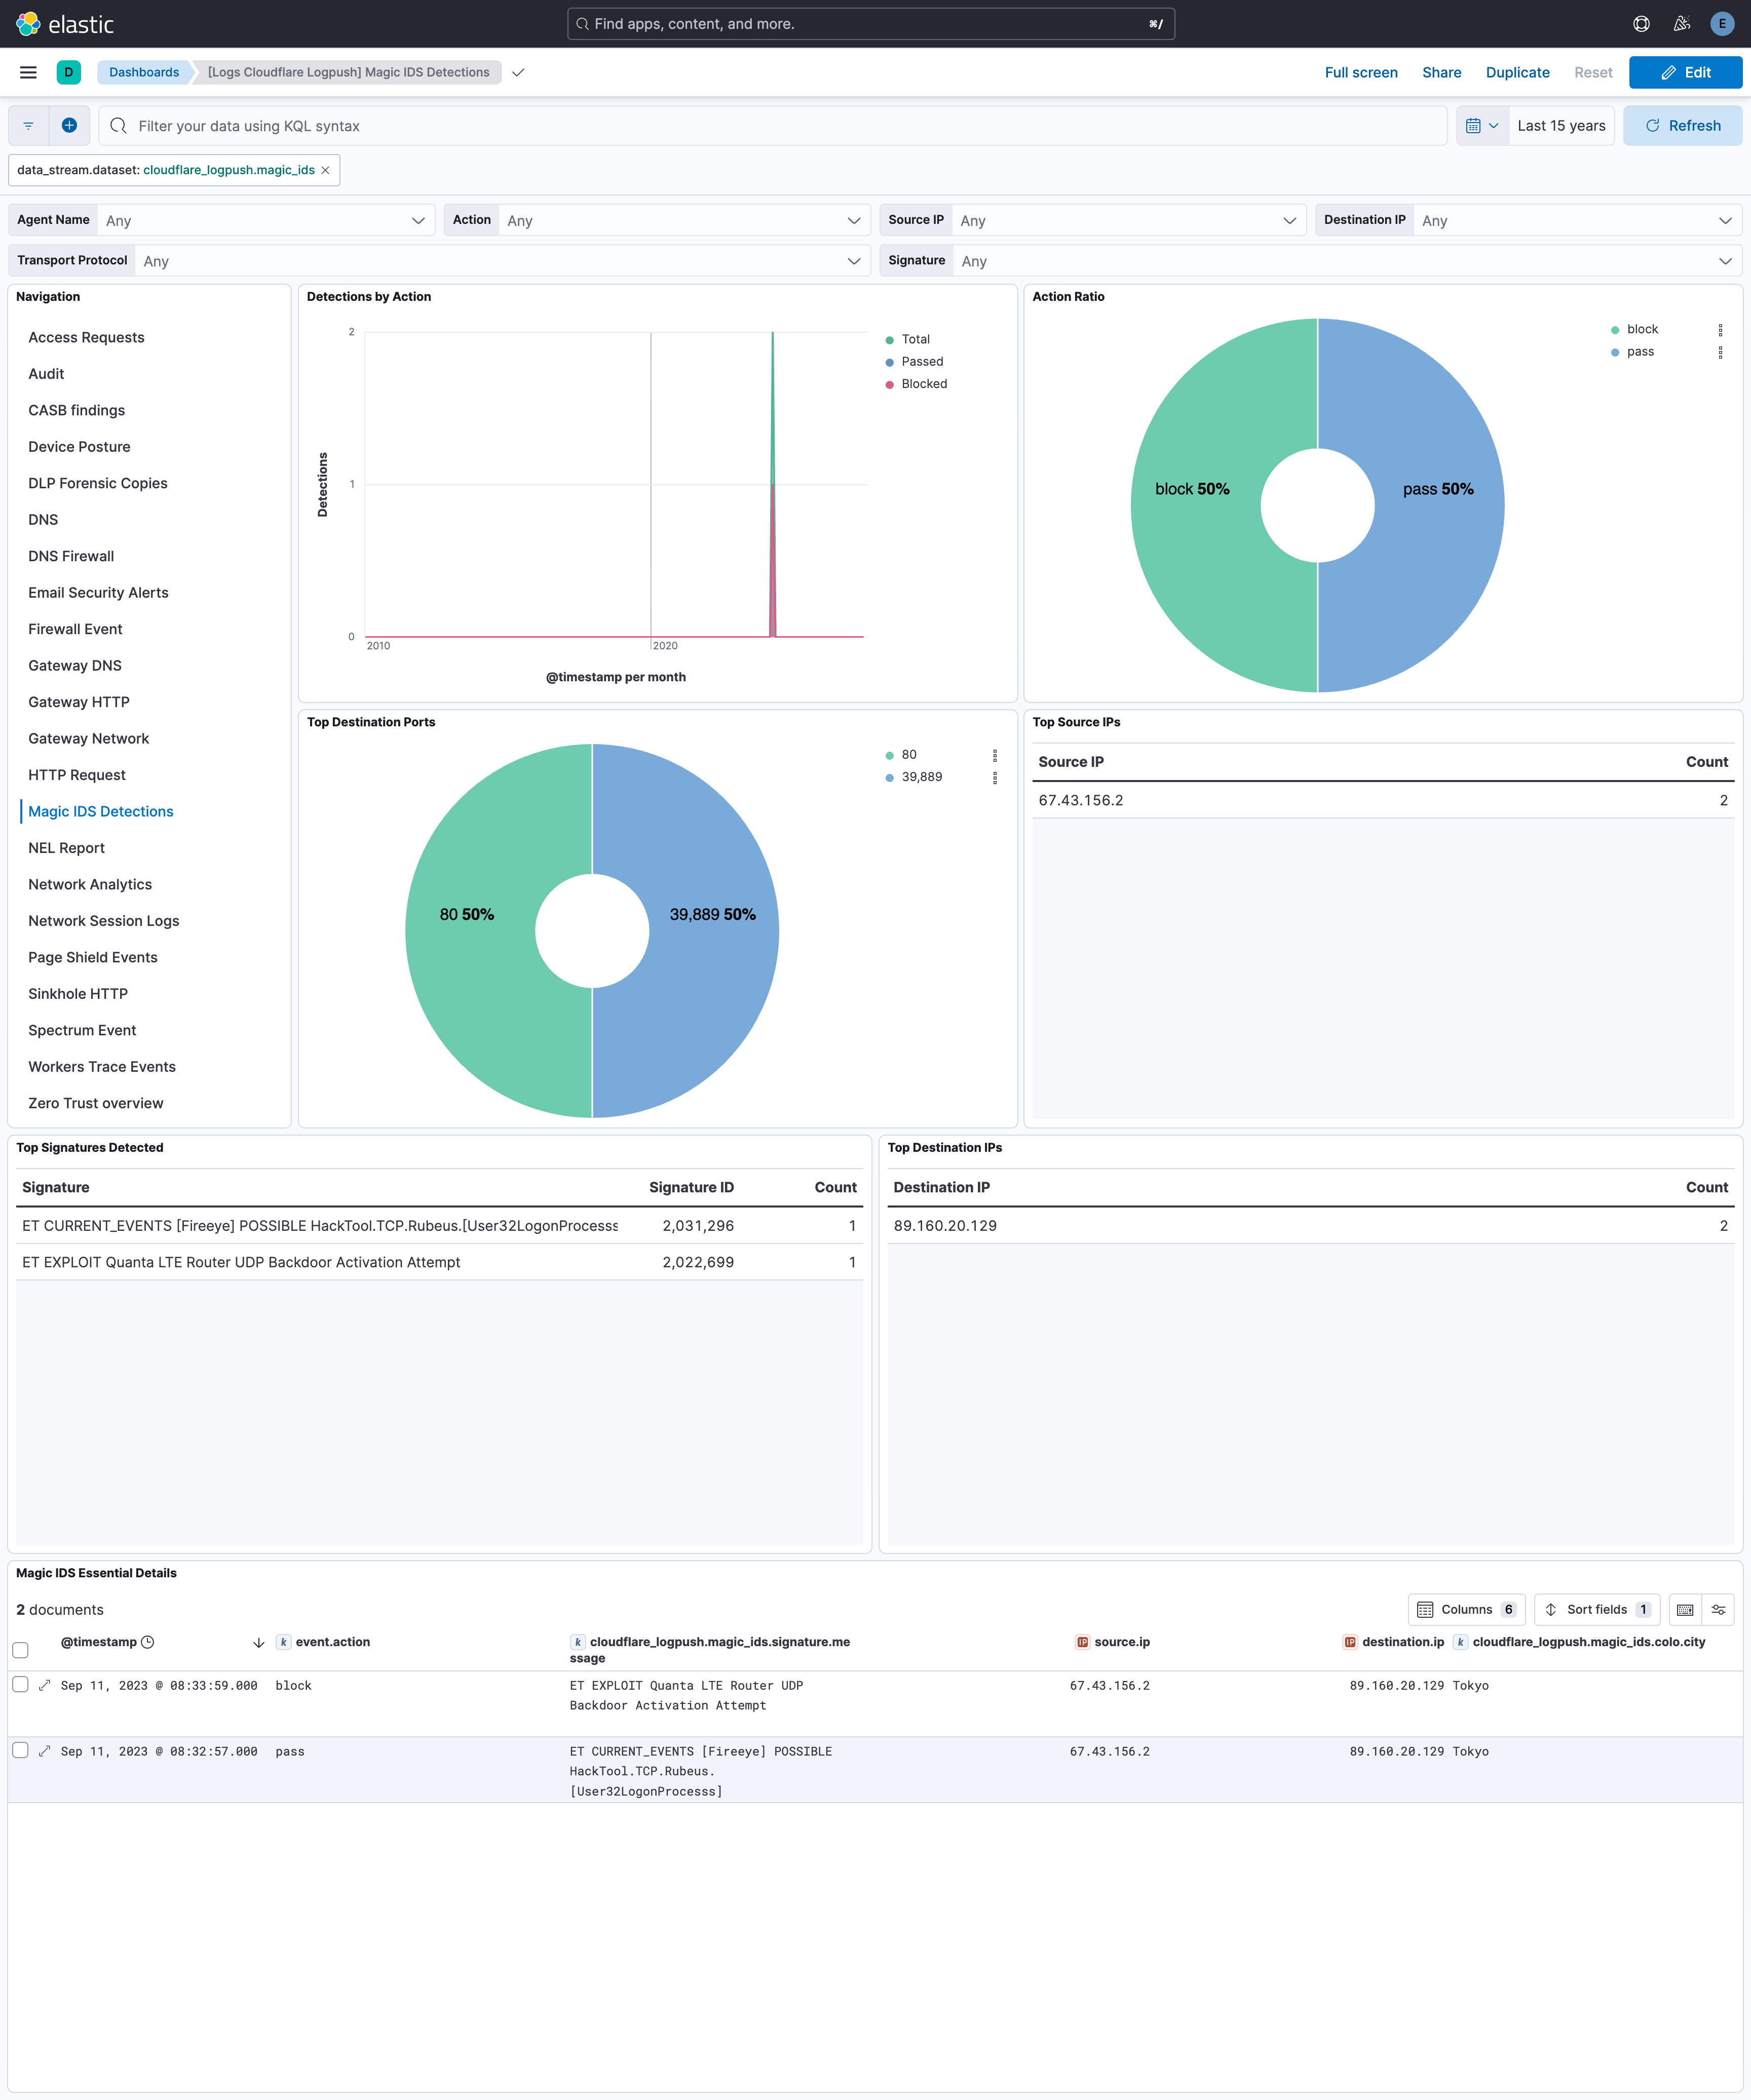Select Magic IDS Detections navigation item
Screen dimensions: 1751x2100
[x=101, y=811]
